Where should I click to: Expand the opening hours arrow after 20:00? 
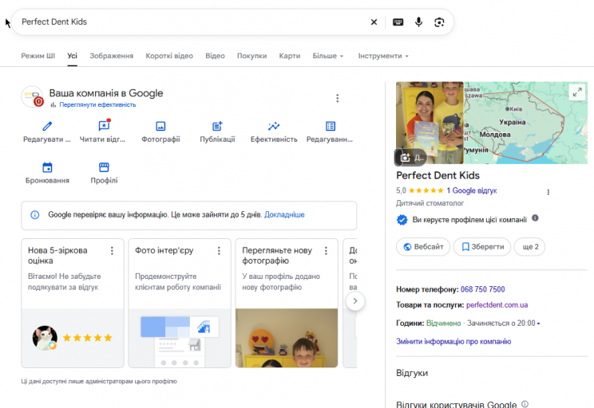coord(538,324)
